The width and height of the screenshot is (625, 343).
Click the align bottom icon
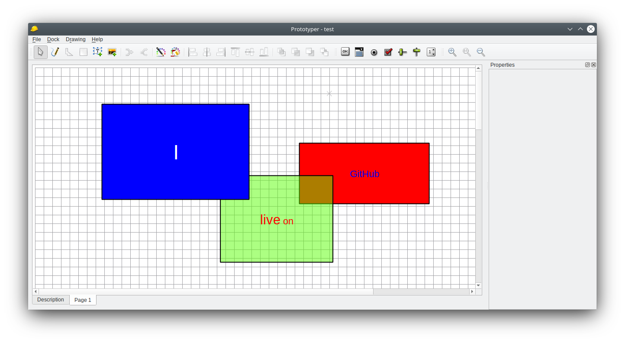click(x=264, y=52)
